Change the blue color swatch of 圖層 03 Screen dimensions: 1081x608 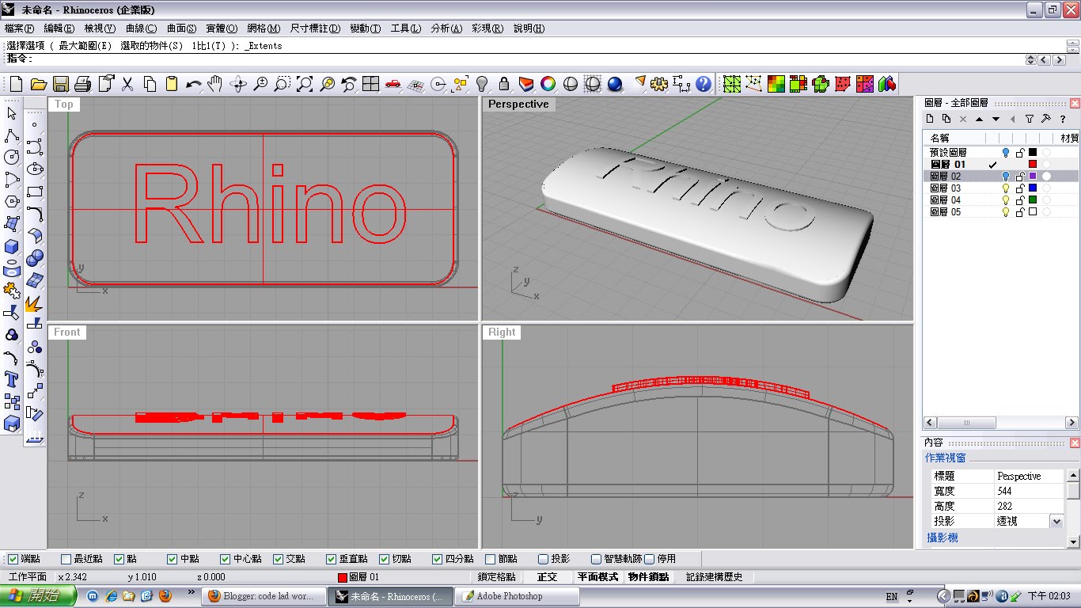(1033, 188)
